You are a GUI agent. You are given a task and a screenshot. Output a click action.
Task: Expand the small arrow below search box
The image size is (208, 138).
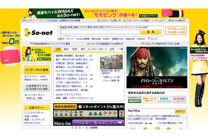click(67, 35)
